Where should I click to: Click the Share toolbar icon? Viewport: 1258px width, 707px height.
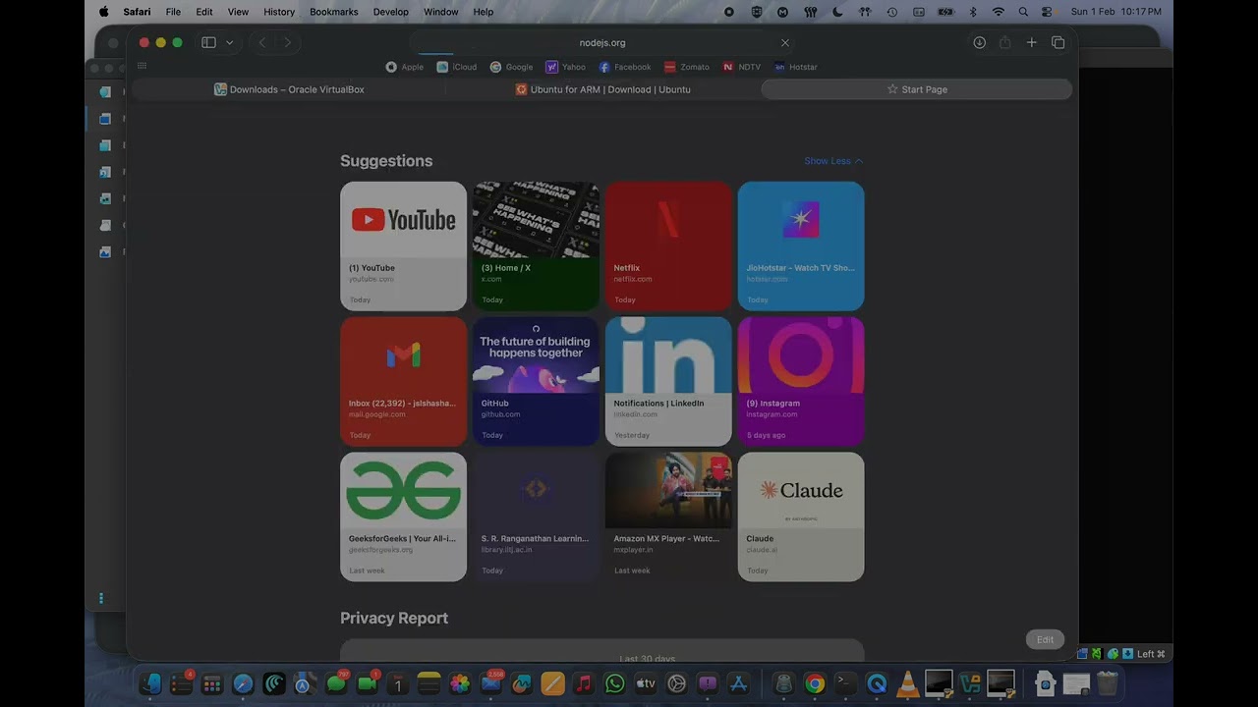(x=1004, y=42)
